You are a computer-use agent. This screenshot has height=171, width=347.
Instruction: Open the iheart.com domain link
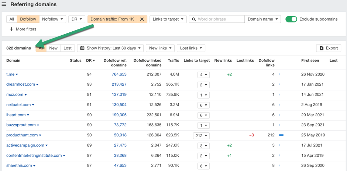tap(16, 115)
